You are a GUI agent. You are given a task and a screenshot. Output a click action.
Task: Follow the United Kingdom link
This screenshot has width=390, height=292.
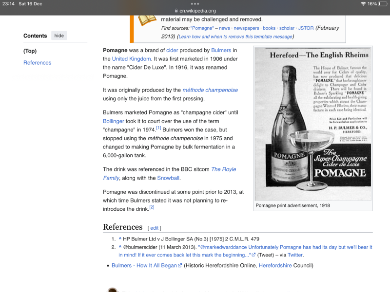tap(131, 59)
